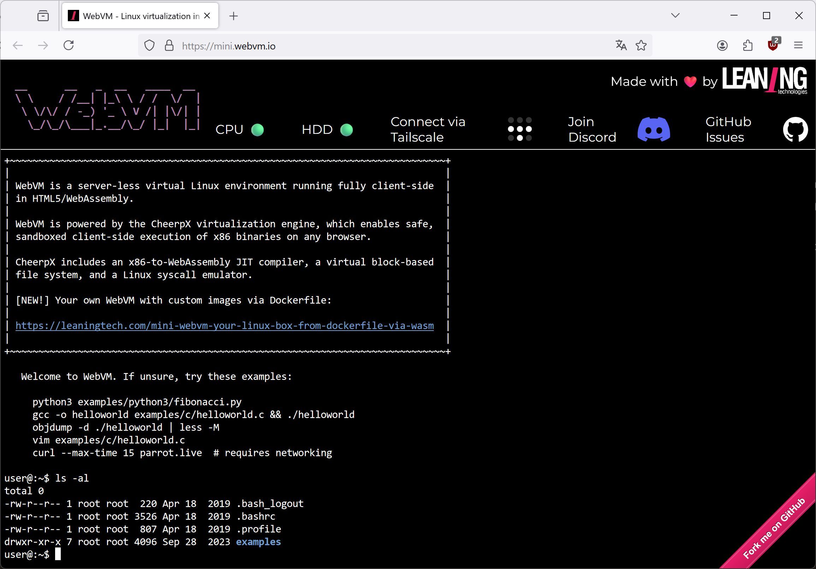
Task: Bookmark this page with the star
Action: tap(641, 46)
